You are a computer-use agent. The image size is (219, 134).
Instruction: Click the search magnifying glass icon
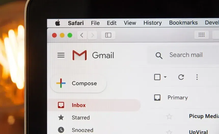tap(159, 56)
